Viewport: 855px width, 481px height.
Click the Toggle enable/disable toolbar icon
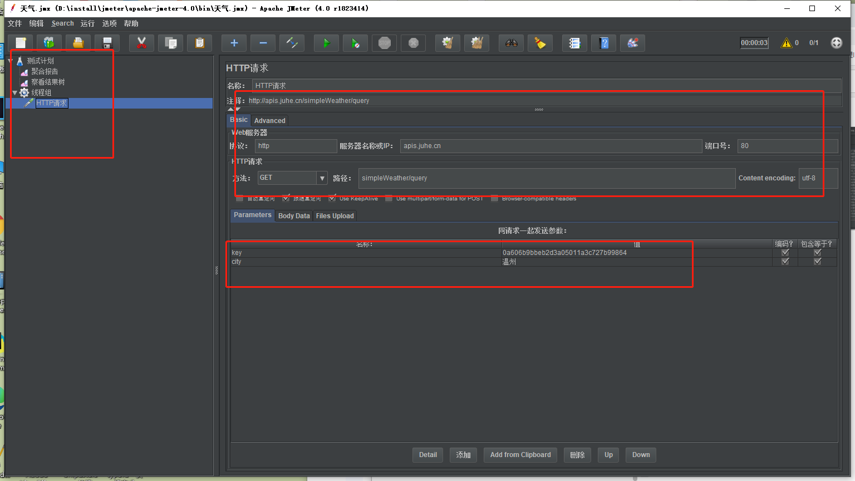pyautogui.click(x=292, y=43)
